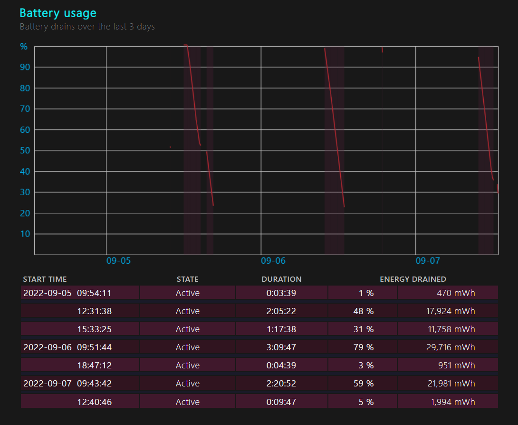Click 'Battery drains over the last 3 days' subtitle

(87, 27)
